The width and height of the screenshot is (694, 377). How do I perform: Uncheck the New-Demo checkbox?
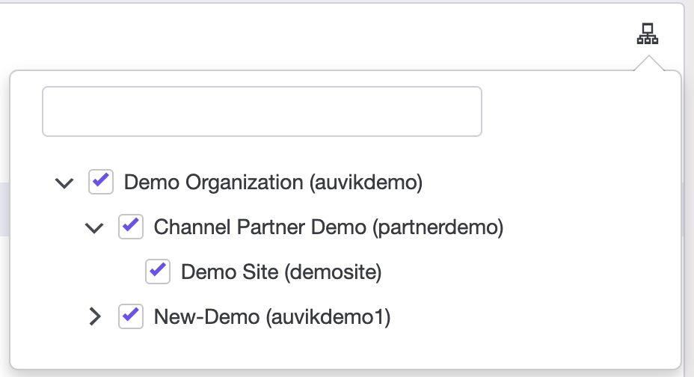pos(131,316)
